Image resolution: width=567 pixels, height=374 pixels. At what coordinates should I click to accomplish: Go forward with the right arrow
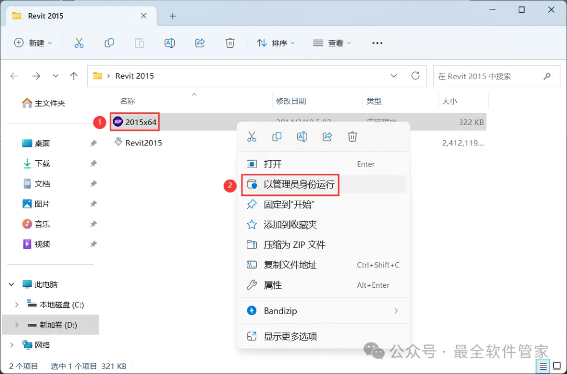tap(36, 76)
